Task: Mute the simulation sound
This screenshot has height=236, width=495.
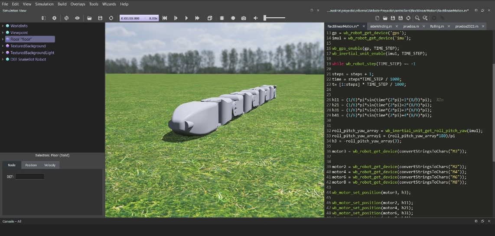Action: coord(255,18)
